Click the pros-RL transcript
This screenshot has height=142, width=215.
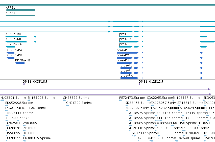coord(163,37)
